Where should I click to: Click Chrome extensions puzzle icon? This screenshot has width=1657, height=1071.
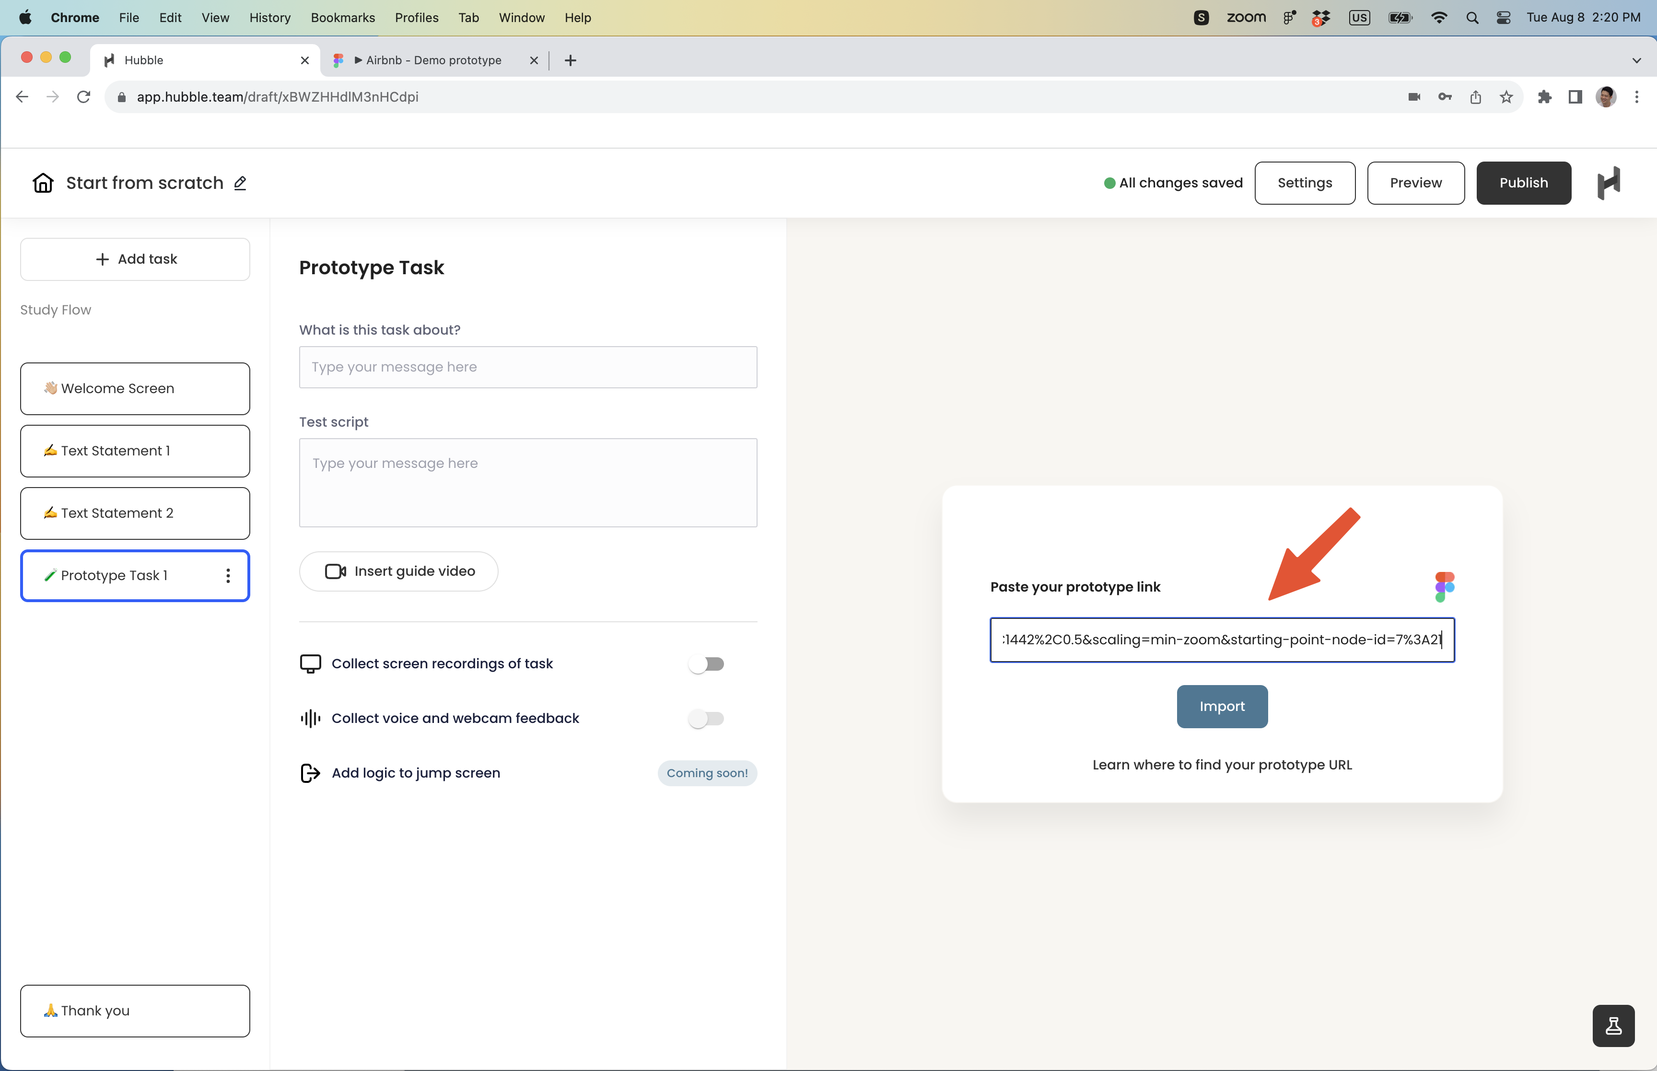1544,97
